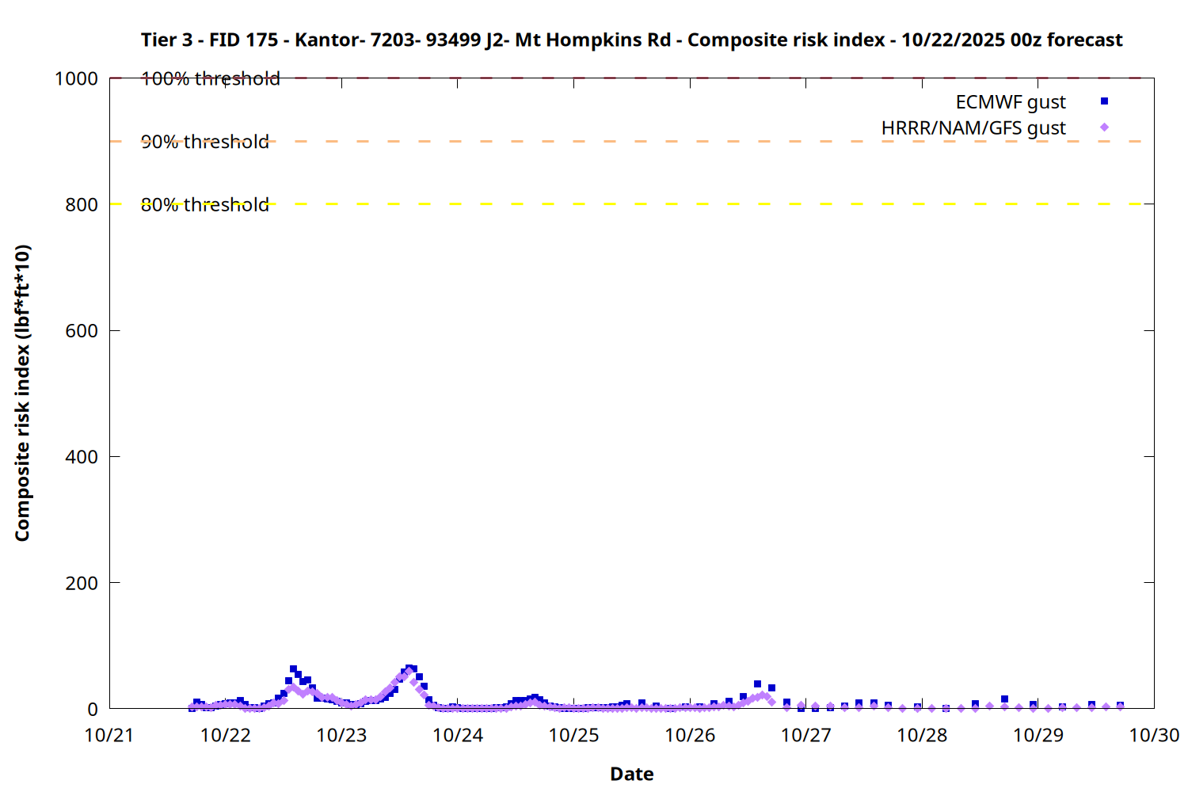The width and height of the screenshot is (1188, 792).
Task: Click the 10/21 date tick label
Action: pyautogui.click(x=109, y=735)
